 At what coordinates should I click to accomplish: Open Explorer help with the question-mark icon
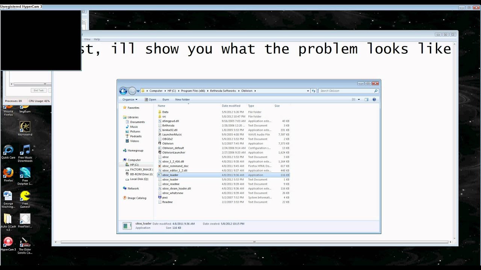tap(374, 99)
